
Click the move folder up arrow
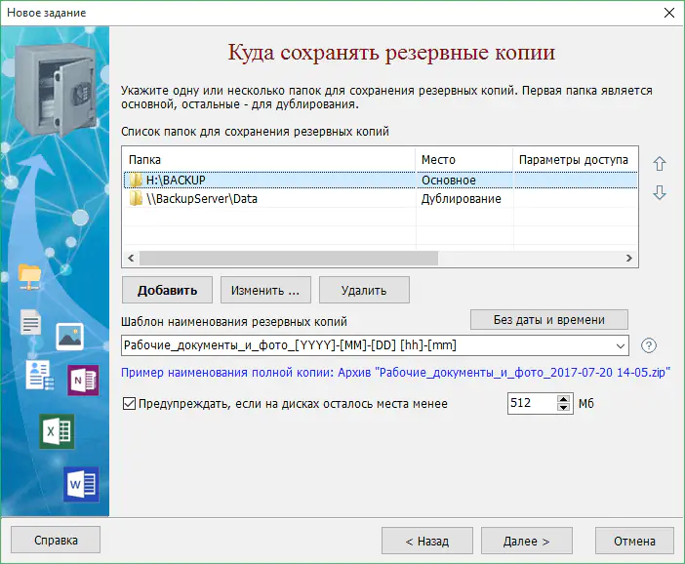660,164
